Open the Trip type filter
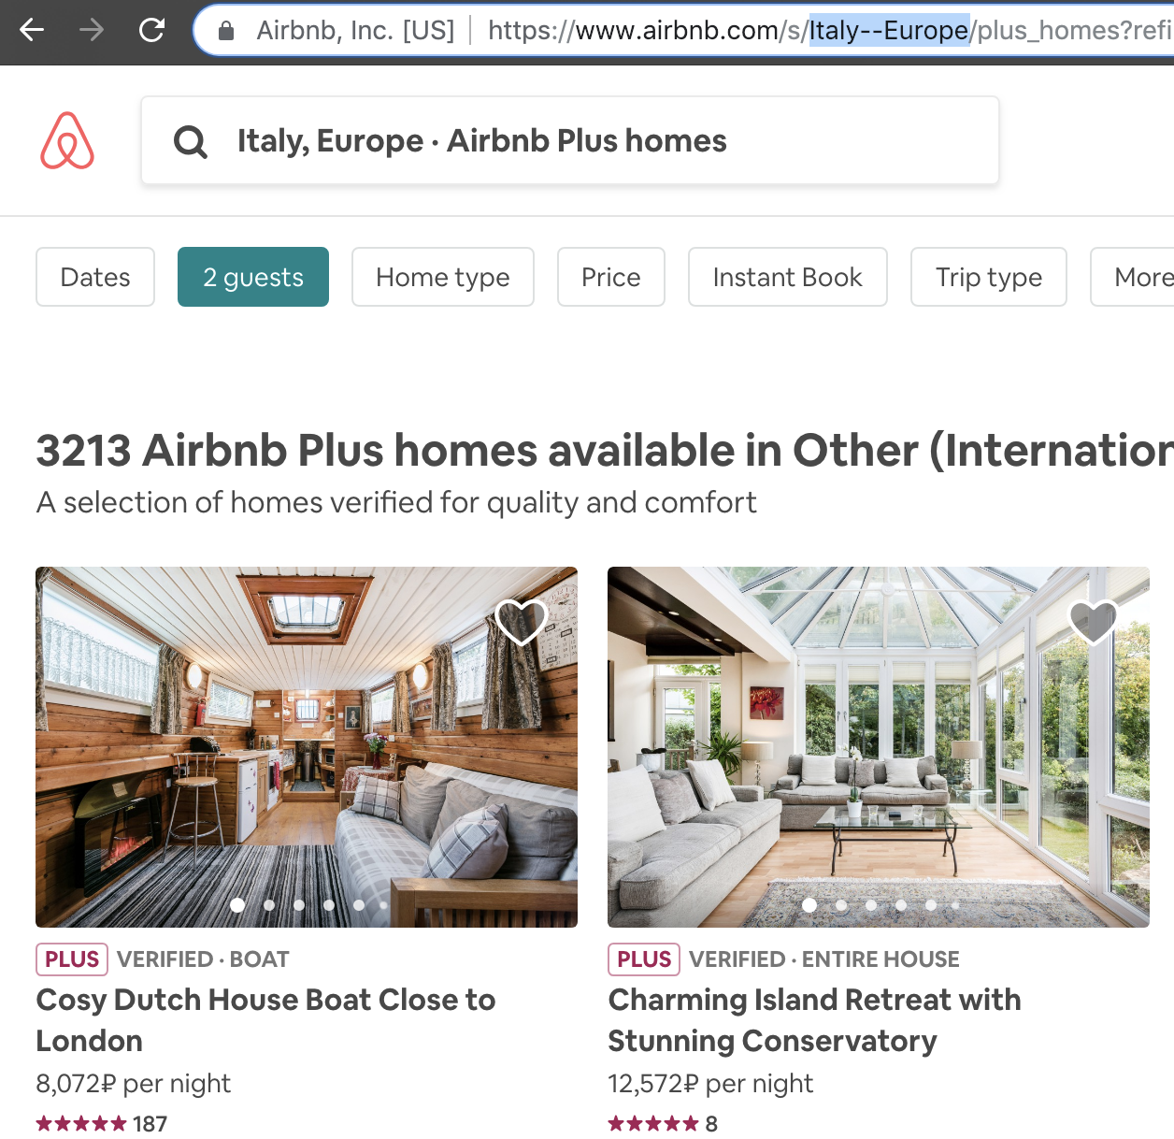 click(x=989, y=277)
